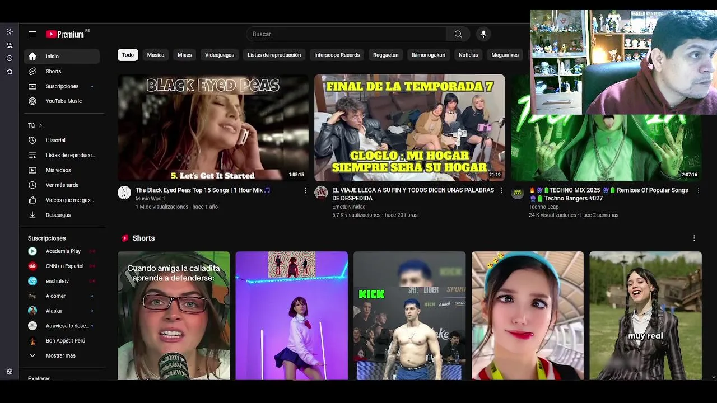Open Ver más tarde list
The height and width of the screenshot is (403, 717).
coord(62,185)
